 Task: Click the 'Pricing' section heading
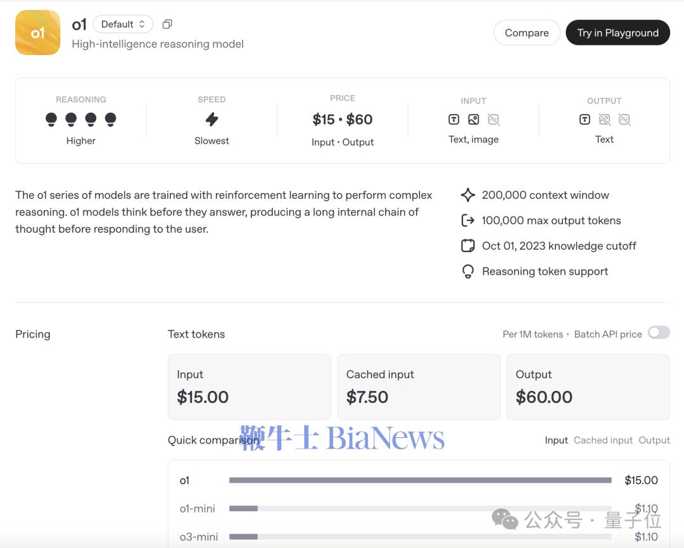(33, 335)
